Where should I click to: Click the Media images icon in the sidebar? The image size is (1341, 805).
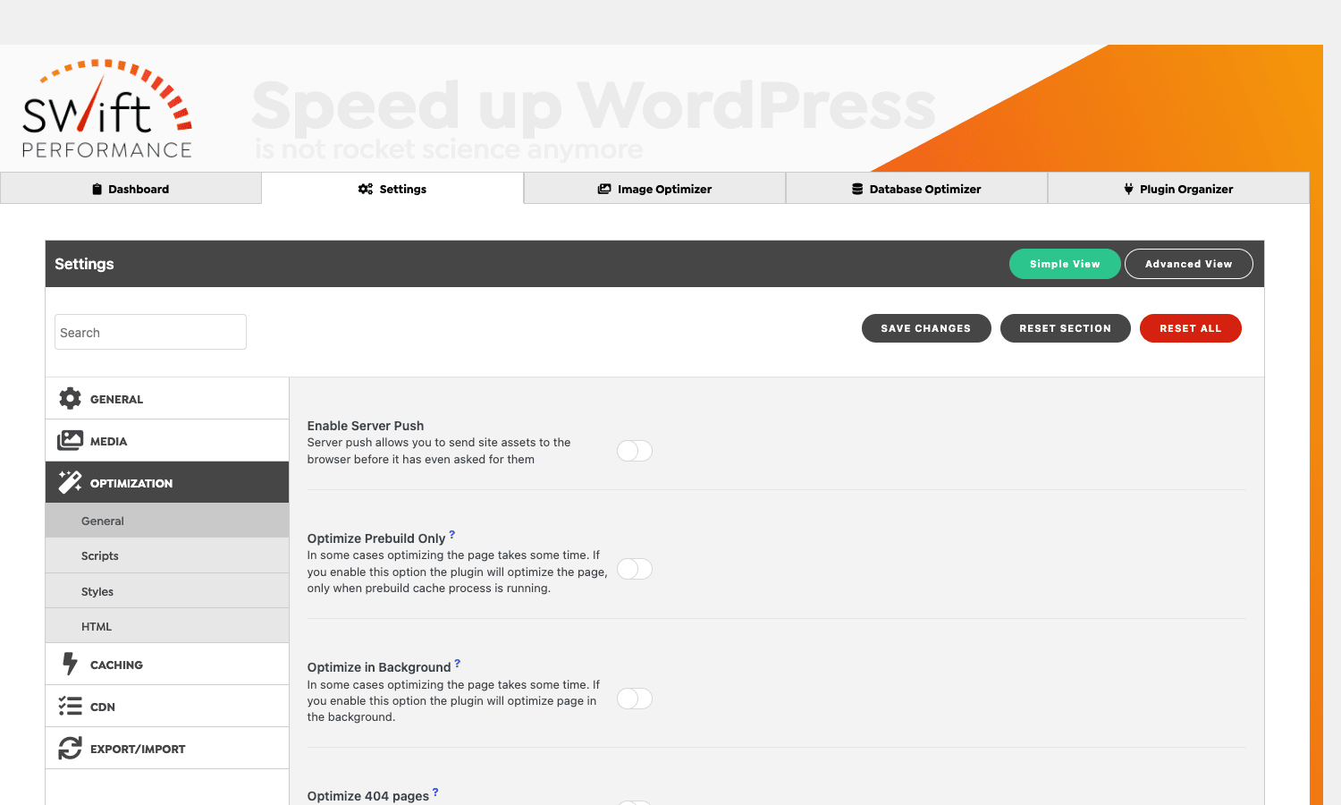(x=70, y=440)
